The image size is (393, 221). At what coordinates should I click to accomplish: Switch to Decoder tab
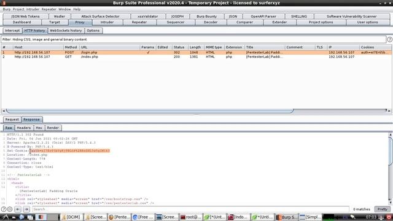click(x=211, y=22)
